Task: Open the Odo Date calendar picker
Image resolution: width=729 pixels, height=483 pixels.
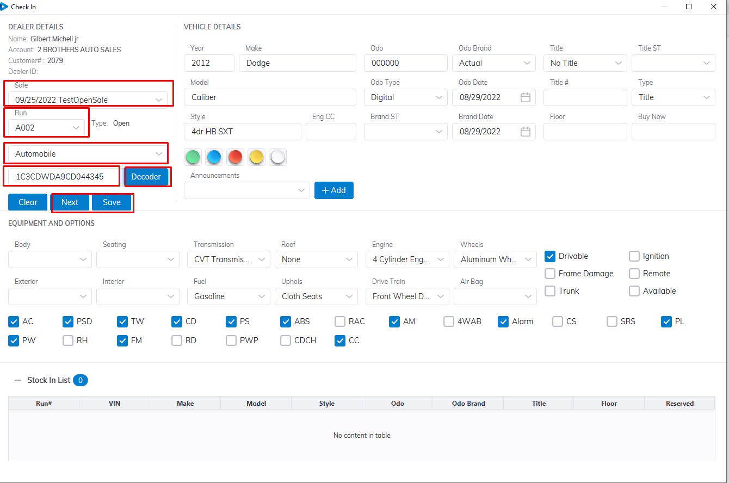Action: point(525,97)
